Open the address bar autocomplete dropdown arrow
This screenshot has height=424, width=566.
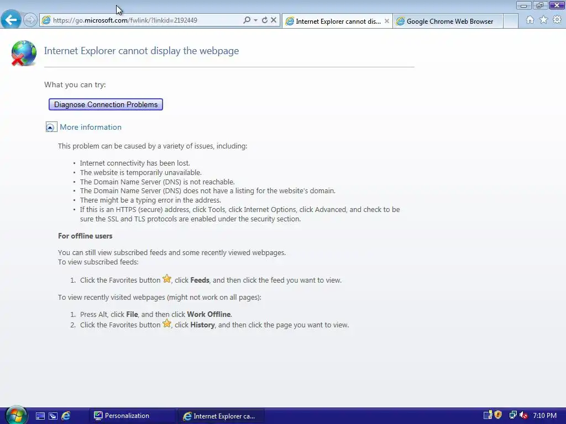pos(255,20)
